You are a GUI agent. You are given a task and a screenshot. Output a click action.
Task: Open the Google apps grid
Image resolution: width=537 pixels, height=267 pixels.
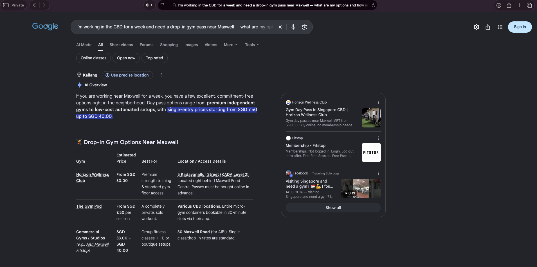(500, 27)
